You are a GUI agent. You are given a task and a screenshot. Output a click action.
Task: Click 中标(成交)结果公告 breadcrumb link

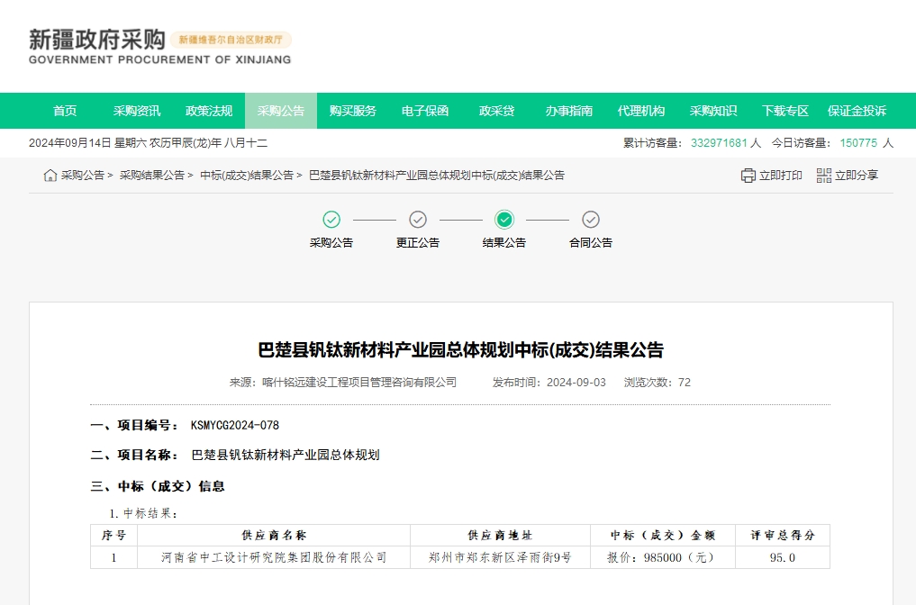click(x=247, y=176)
